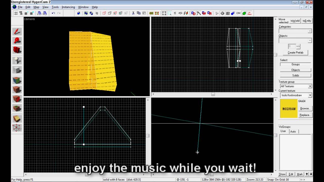Click the smaller grid icon
The image size is (324, 182).
click(26, 13)
